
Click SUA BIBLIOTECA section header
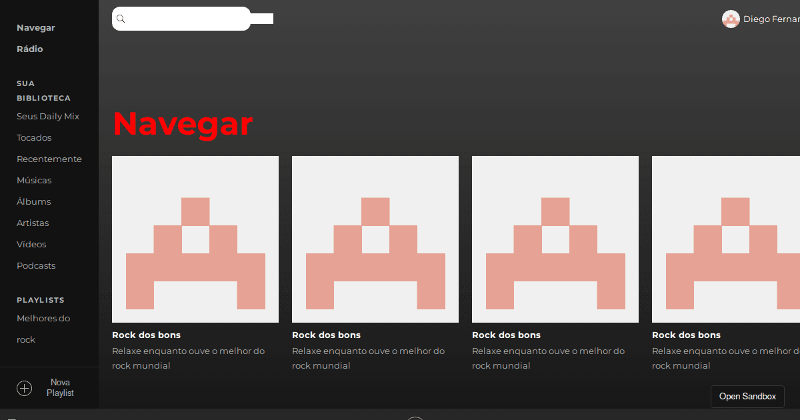[x=43, y=91]
